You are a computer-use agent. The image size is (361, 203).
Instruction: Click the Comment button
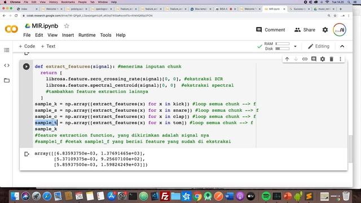point(271,30)
